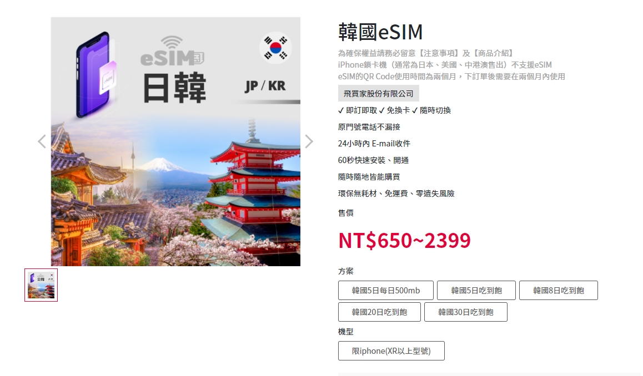643x376 pixels.
Task: Select the Japan-Korea eSIM thumbnail
Action: pos(41,285)
